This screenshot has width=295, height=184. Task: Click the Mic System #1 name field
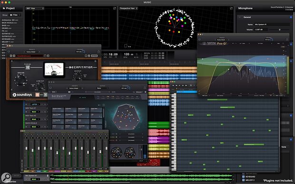[272, 24]
